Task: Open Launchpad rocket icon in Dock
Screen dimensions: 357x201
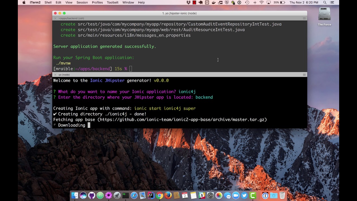Action: [117, 195]
